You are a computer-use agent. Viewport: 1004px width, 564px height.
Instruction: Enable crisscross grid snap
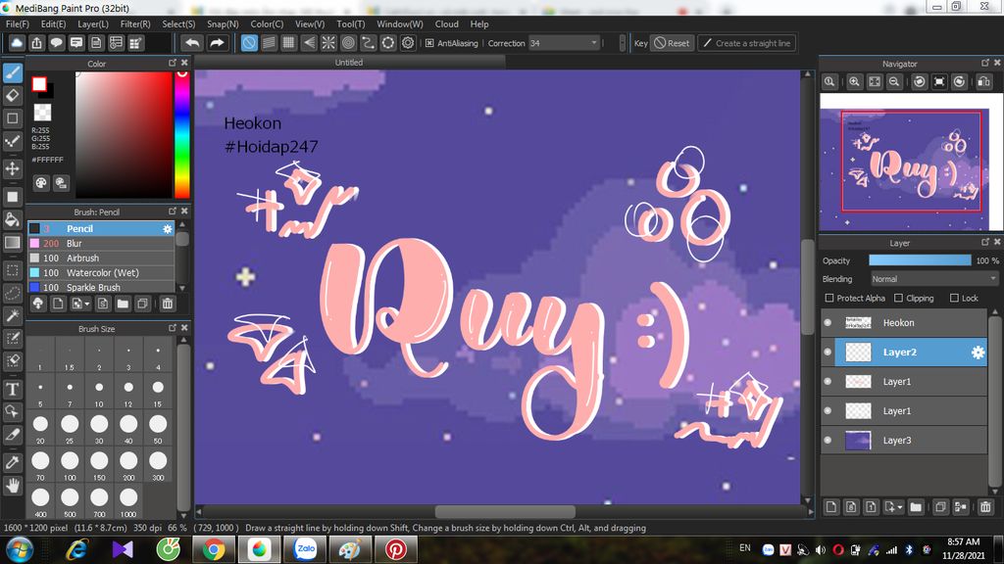tap(289, 43)
